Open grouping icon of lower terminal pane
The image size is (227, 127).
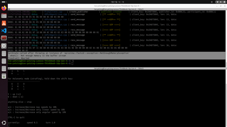click(x=9, y=69)
